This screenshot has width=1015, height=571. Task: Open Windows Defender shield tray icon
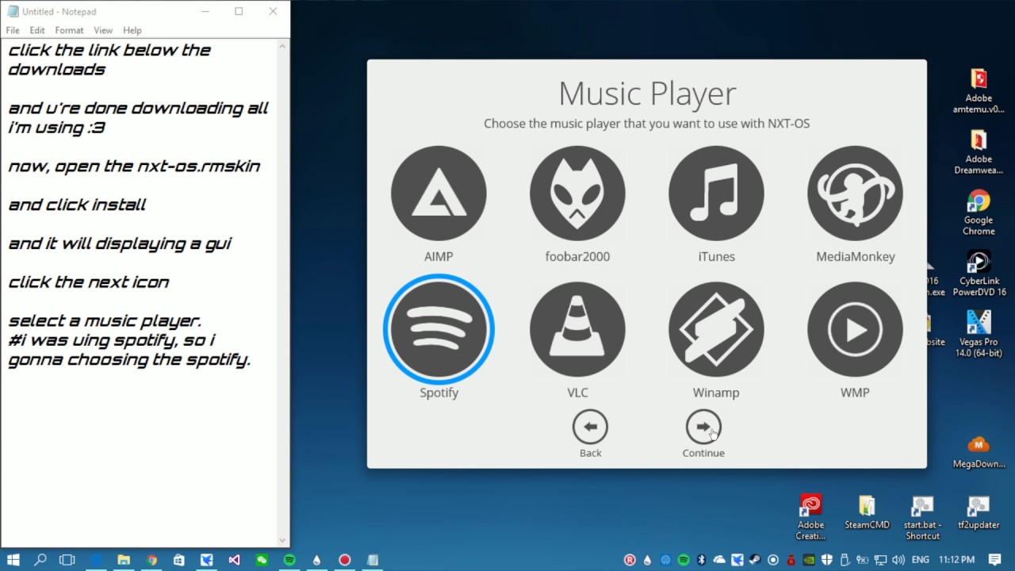click(827, 560)
